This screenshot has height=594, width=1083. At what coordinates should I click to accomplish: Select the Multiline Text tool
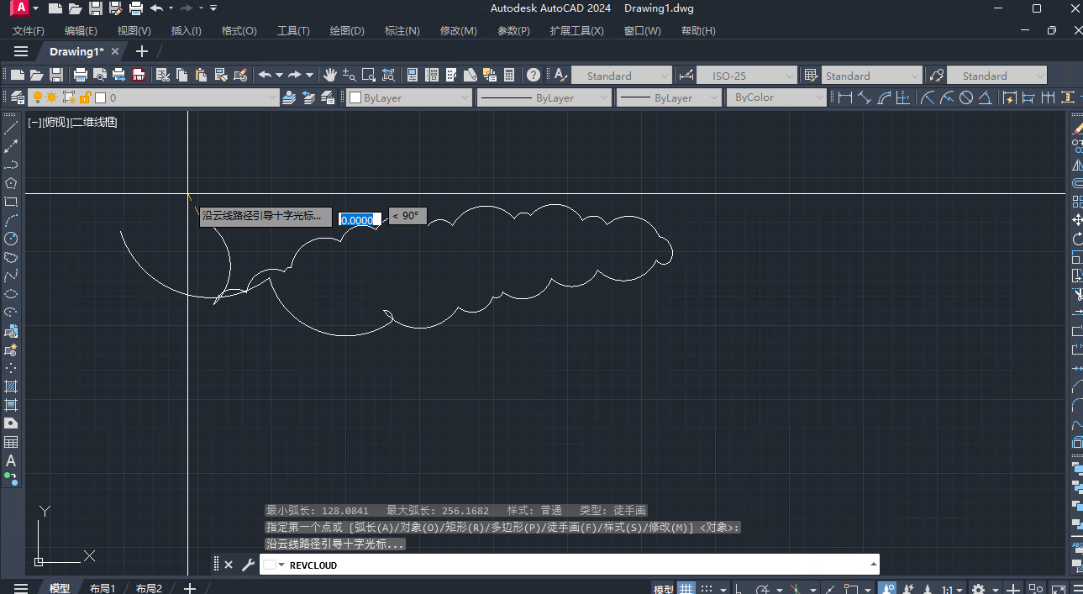pyautogui.click(x=11, y=460)
